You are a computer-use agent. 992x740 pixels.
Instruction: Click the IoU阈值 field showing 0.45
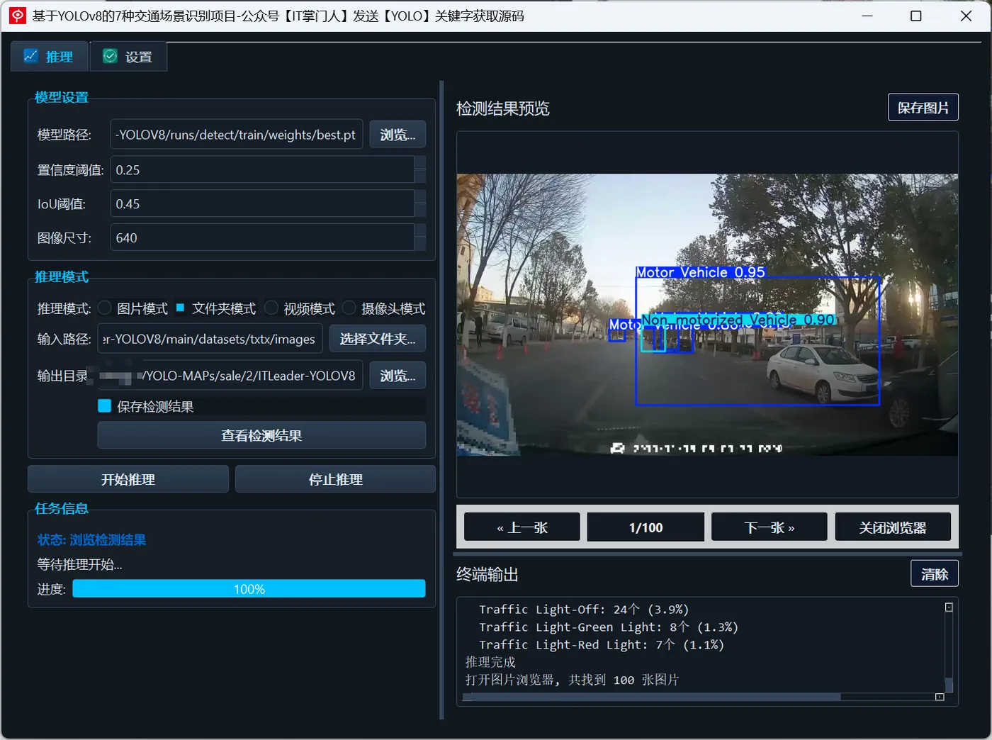(x=262, y=204)
